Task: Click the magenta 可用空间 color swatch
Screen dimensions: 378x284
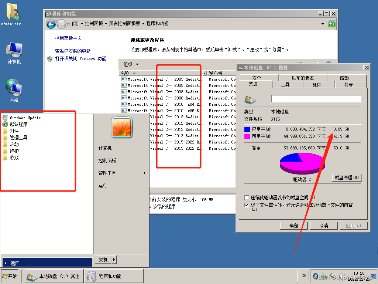Action: (x=247, y=136)
